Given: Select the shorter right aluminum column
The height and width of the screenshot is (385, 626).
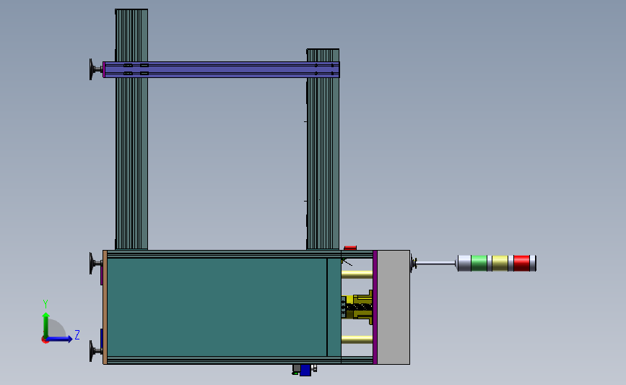Looking at the screenshot, I should 323,160.
